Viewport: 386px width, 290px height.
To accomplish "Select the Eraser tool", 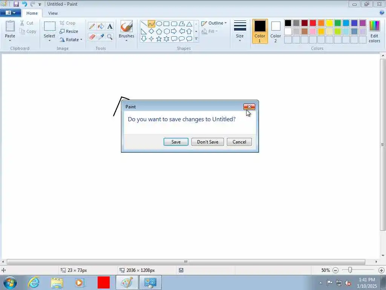I will pos(92,37).
